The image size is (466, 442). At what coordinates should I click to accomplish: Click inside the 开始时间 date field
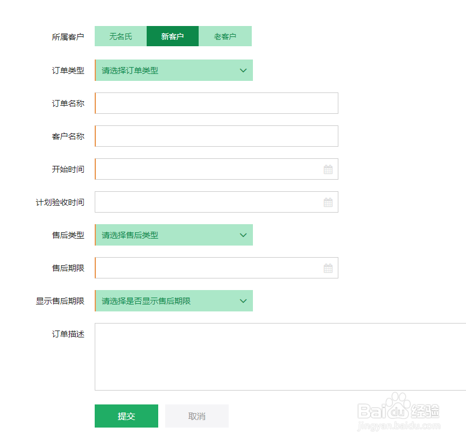208,169
